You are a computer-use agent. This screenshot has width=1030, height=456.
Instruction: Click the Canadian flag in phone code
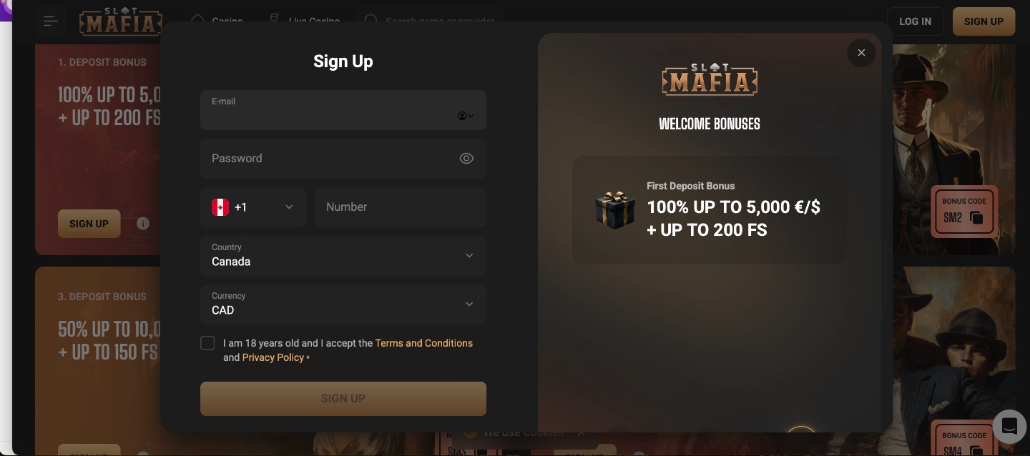coord(220,207)
